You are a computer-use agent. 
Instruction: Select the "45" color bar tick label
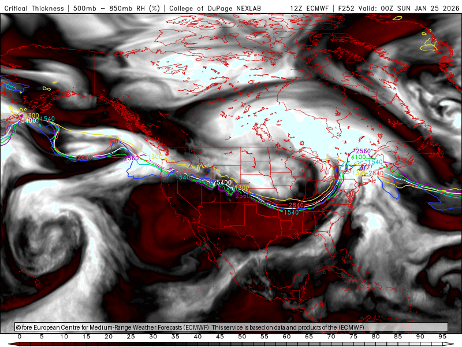click(x=220, y=337)
